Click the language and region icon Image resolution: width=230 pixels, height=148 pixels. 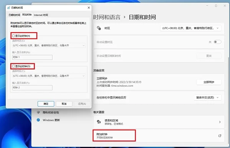pos(99,122)
